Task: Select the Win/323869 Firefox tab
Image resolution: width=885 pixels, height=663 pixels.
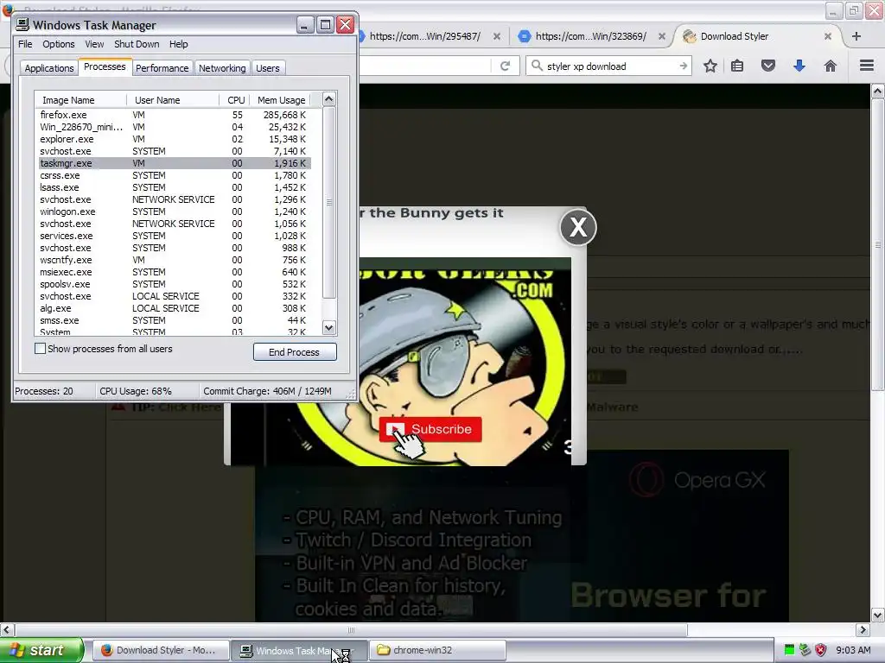Action: (590, 36)
